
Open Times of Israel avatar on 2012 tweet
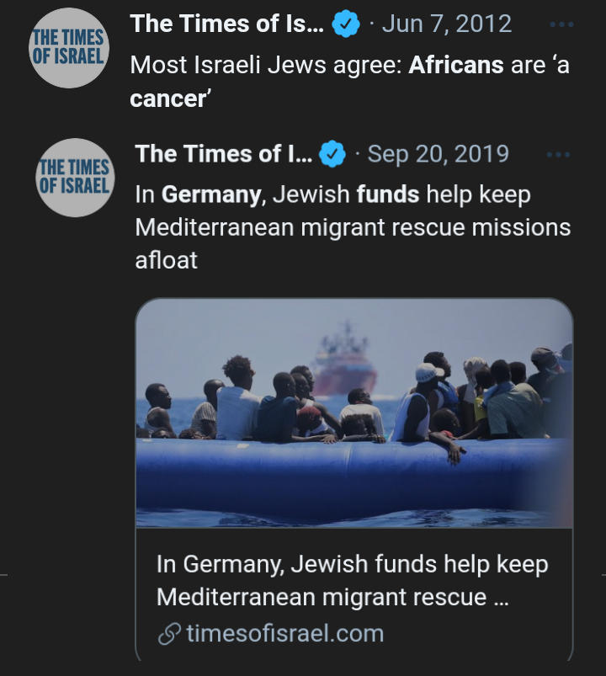[x=69, y=47]
